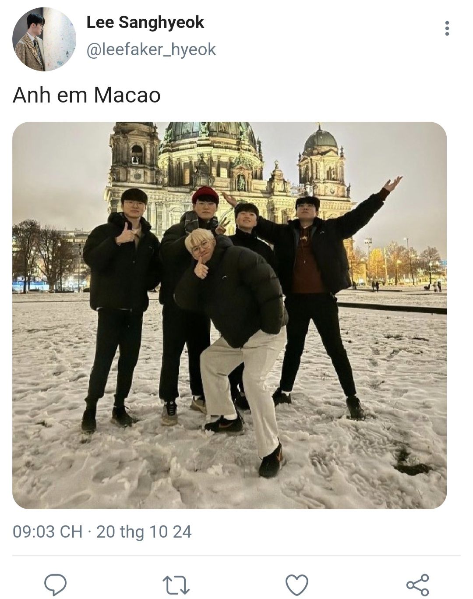Screen dimensions: 473x599
Task: Tap the retweet arrows icon
Action: 176,585
